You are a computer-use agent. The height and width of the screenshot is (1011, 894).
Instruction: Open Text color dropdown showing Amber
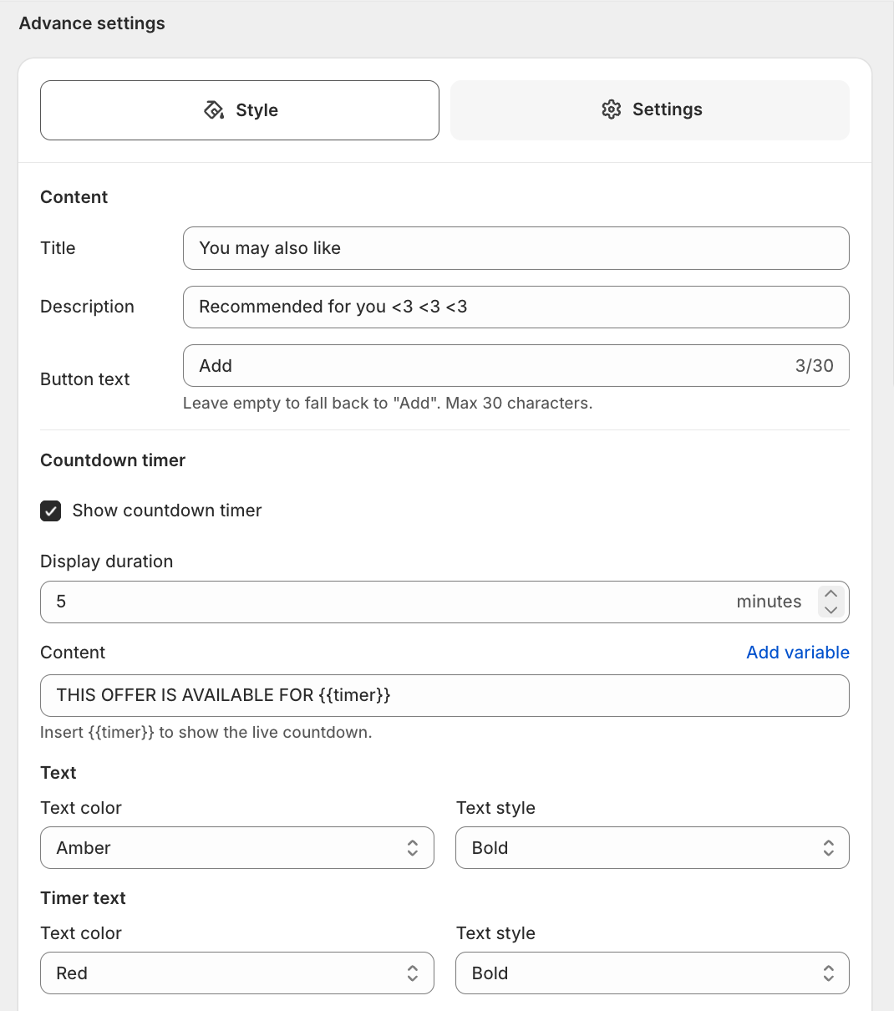click(x=237, y=848)
